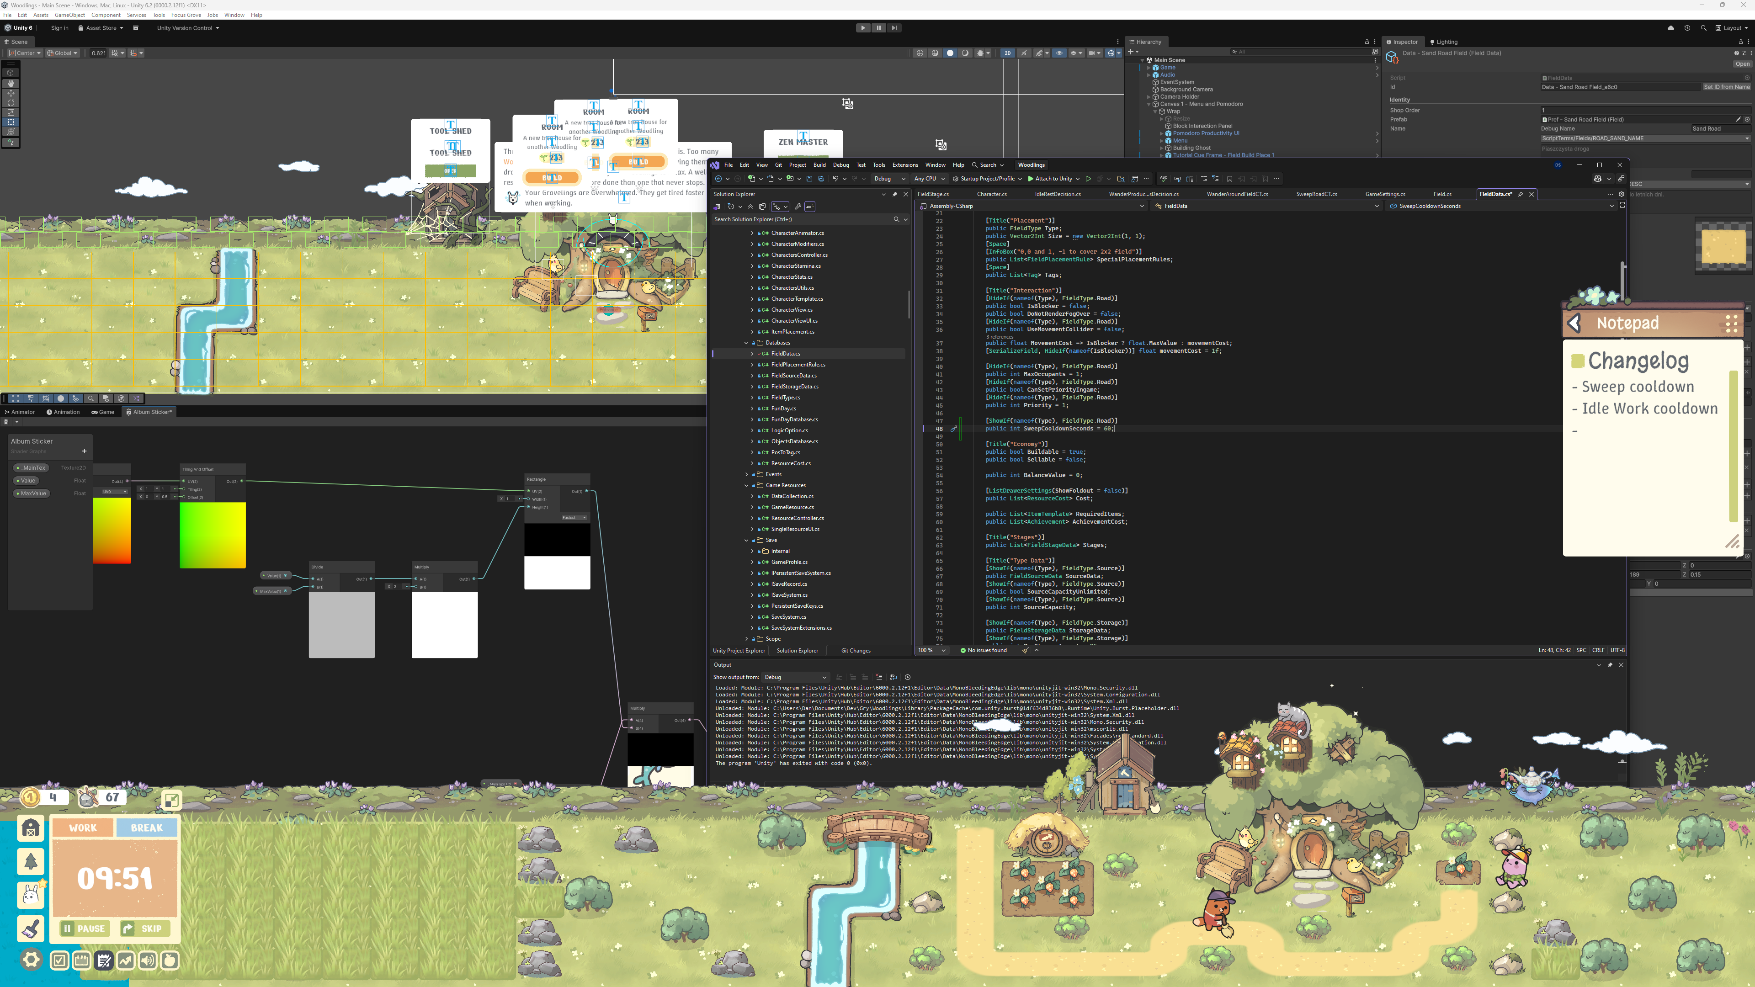Viewport: 1755px width, 987px height.
Task: Pause the Unity play mode button
Action: [878, 28]
